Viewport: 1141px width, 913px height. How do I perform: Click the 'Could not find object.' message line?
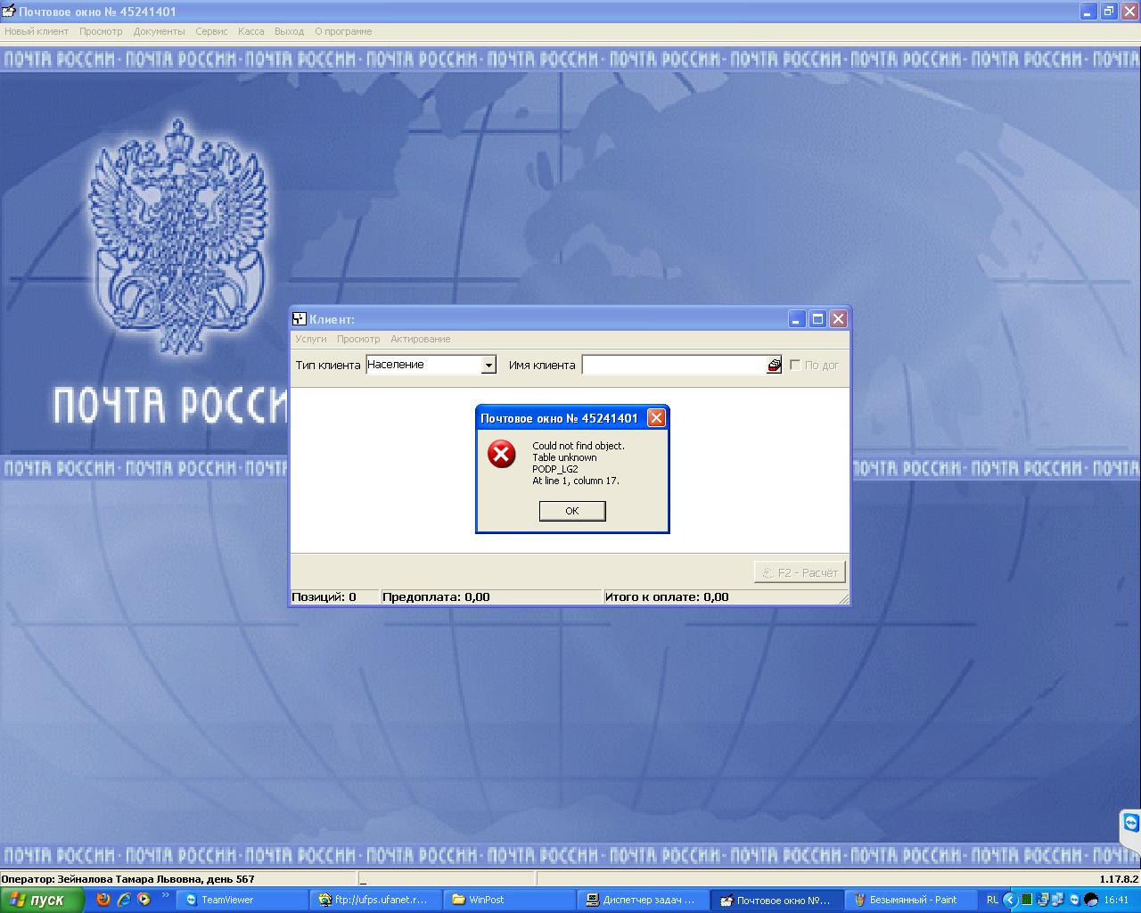tap(579, 446)
